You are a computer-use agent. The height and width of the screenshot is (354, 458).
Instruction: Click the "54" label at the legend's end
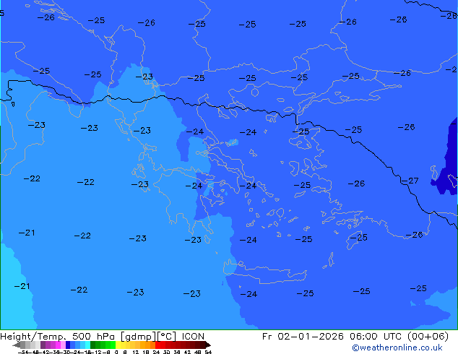pyautogui.click(x=208, y=352)
